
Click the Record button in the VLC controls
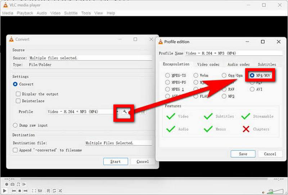click(6, 184)
